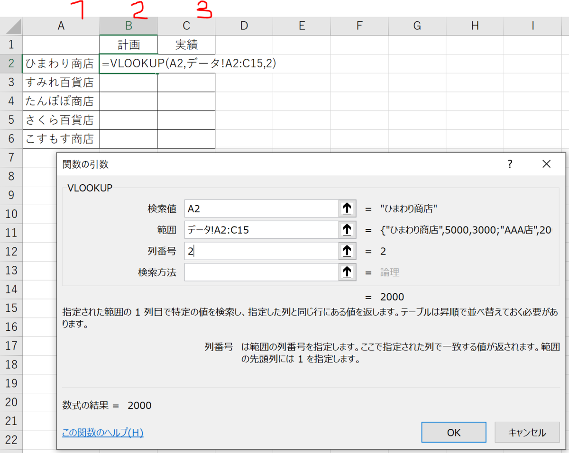Click the cell containing すみれ百貨店
The image size is (569, 453).
pos(61,82)
